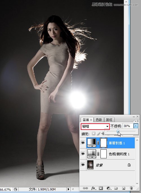The height and width of the screenshot is (193, 141).
Task: Select the 漸層對應 1 layer name
Action: [117, 143]
